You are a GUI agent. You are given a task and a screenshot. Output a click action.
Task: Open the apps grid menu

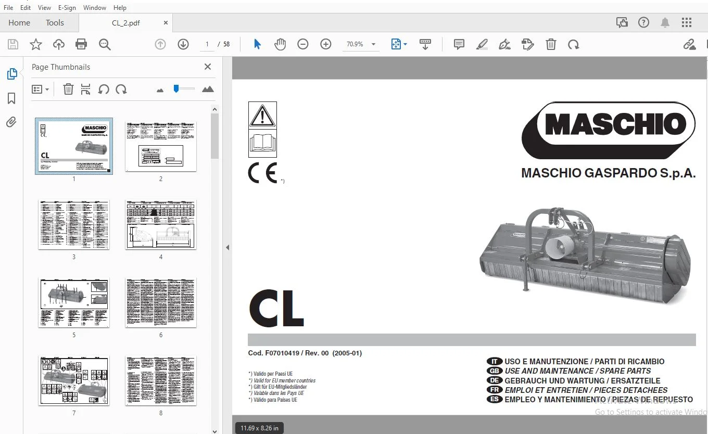coord(687,22)
